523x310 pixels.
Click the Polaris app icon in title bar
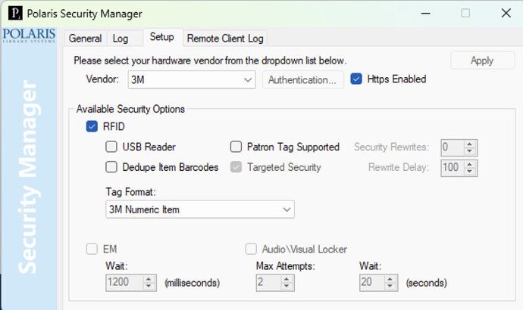[14, 13]
